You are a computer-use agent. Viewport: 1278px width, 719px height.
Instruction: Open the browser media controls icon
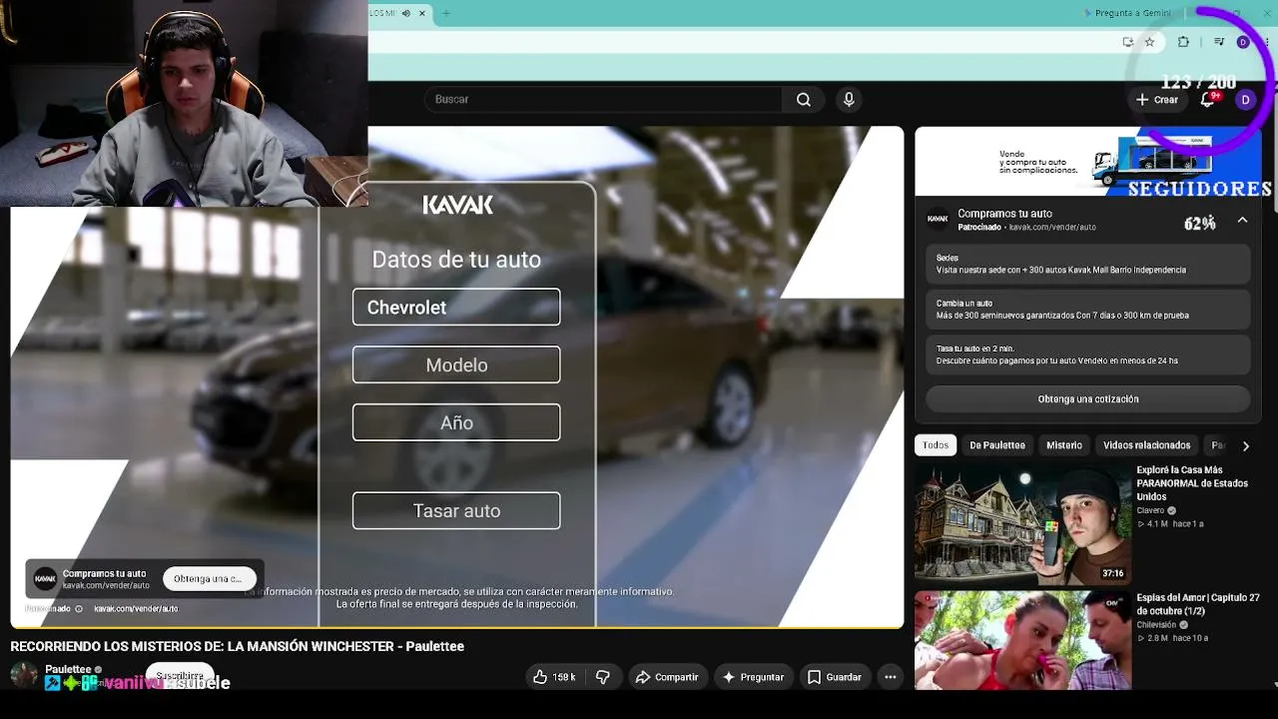[1218, 42]
